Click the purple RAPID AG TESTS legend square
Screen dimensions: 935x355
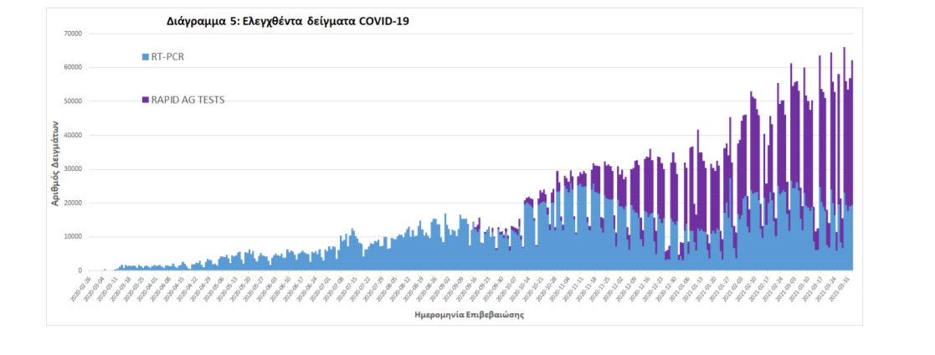pos(146,100)
